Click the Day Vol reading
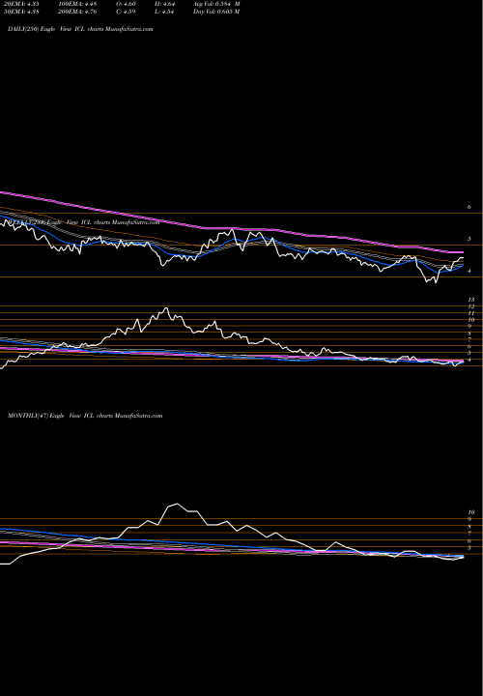The height and width of the screenshot is (696, 483). 216,12
